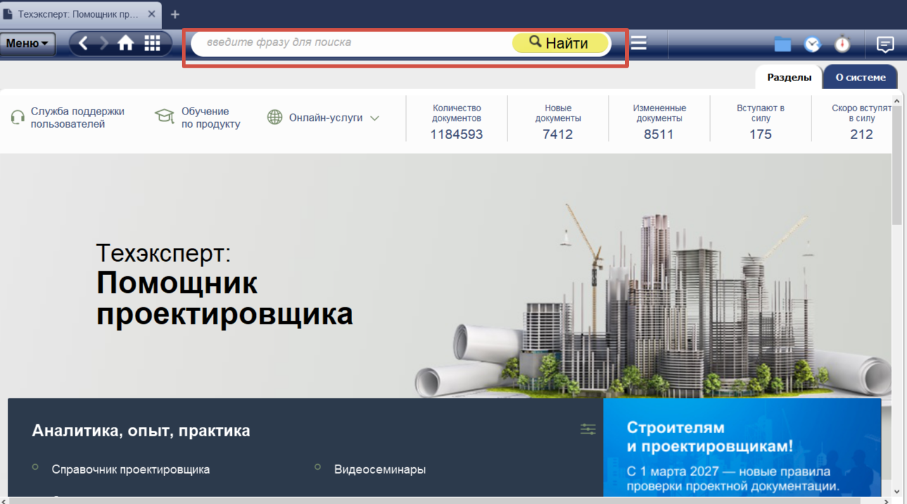Open the stopwatch icon in toolbar
The width and height of the screenshot is (907, 504).
coord(842,44)
